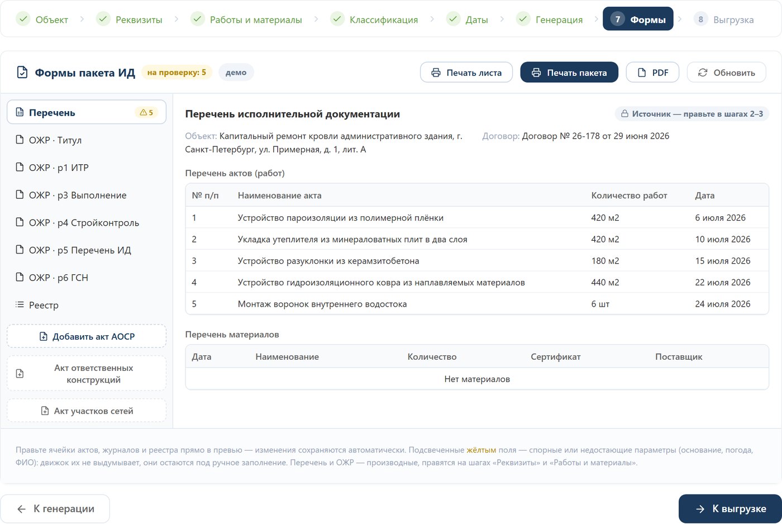Add a new act via Добавить акт АОСР
The image size is (782, 524).
[x=87, y=336]
